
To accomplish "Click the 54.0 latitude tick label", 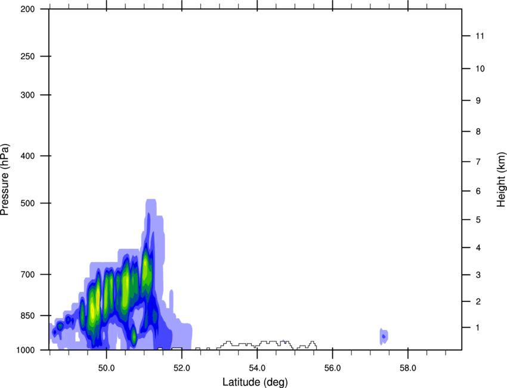I will click(258, 368).
